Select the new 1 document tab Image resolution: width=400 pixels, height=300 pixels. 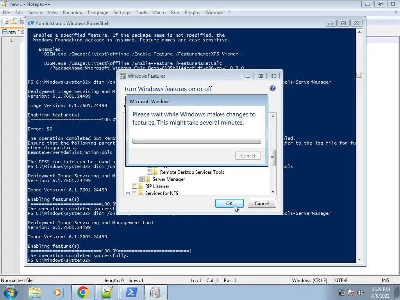pyautogui.click(x=13, y=32)
